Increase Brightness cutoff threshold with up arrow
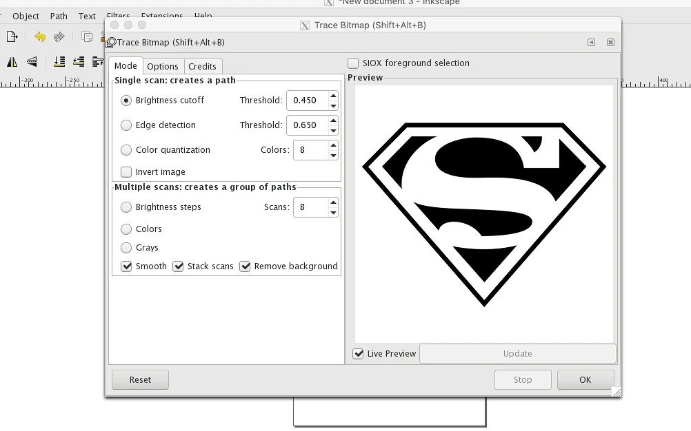Screen dimensions: 691x431 click(334, 96)
